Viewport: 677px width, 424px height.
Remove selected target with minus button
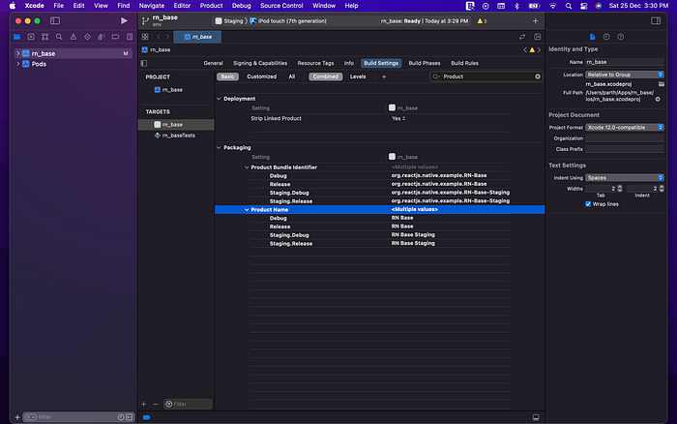(156, 404)
